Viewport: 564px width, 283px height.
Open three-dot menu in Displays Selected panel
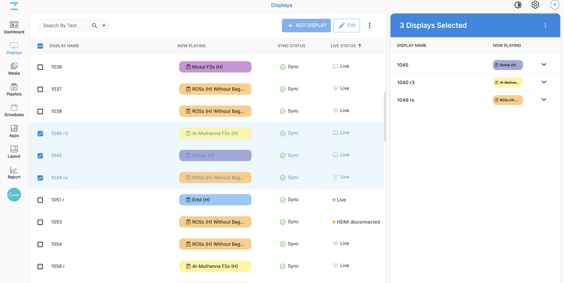tap(545, 26)
